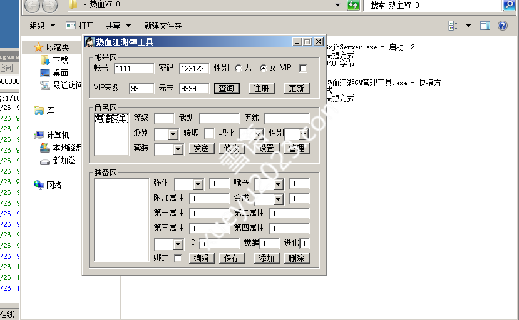The width and height of the screenshot is (519, 320).
Task: Click the 第四属性 input field
Action: coord(289,228)
